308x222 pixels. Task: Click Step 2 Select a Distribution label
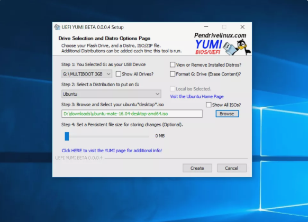point(100,85)
